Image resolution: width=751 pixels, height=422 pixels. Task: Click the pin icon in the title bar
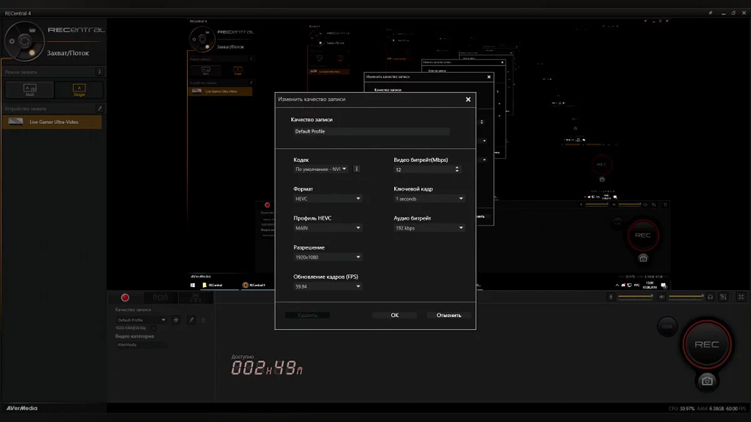tap(711, 12)
